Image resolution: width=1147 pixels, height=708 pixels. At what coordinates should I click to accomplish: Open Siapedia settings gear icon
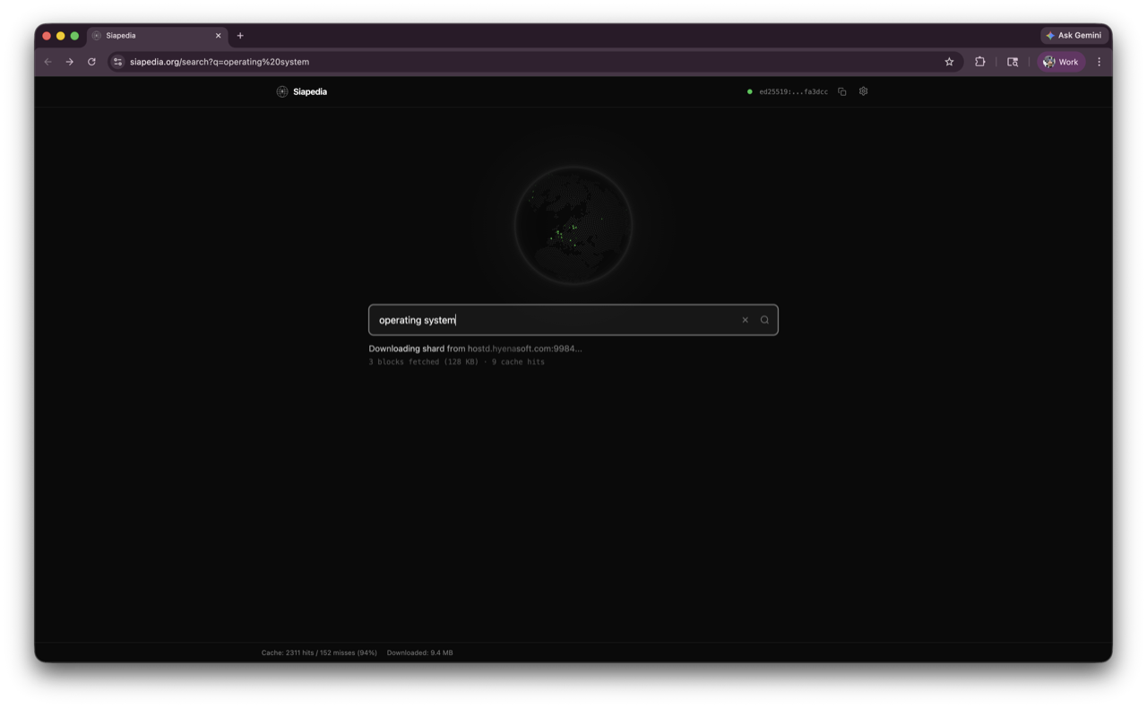coord(864,91)
